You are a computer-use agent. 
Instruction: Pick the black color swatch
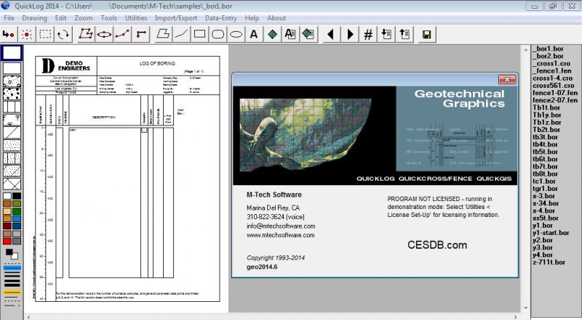tap(17, 196)
